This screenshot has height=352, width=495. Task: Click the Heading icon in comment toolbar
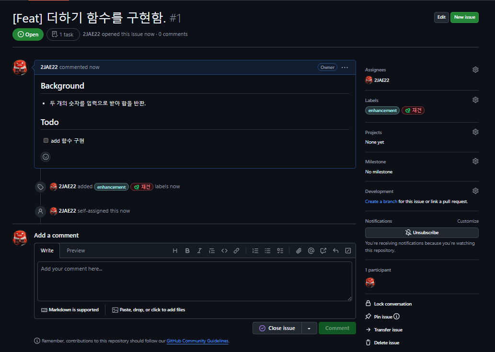point(175,251)
